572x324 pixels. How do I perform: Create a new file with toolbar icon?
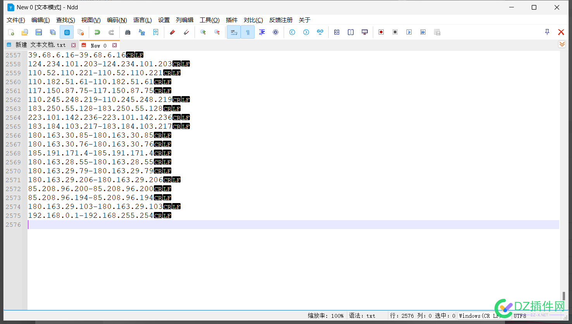pyautogui.click(x=11, y=32)
